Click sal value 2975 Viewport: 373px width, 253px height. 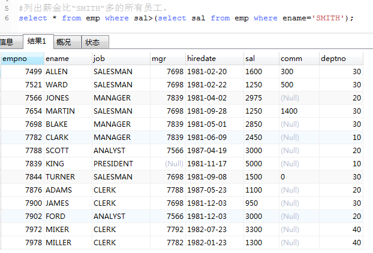(x=261, y=98)
